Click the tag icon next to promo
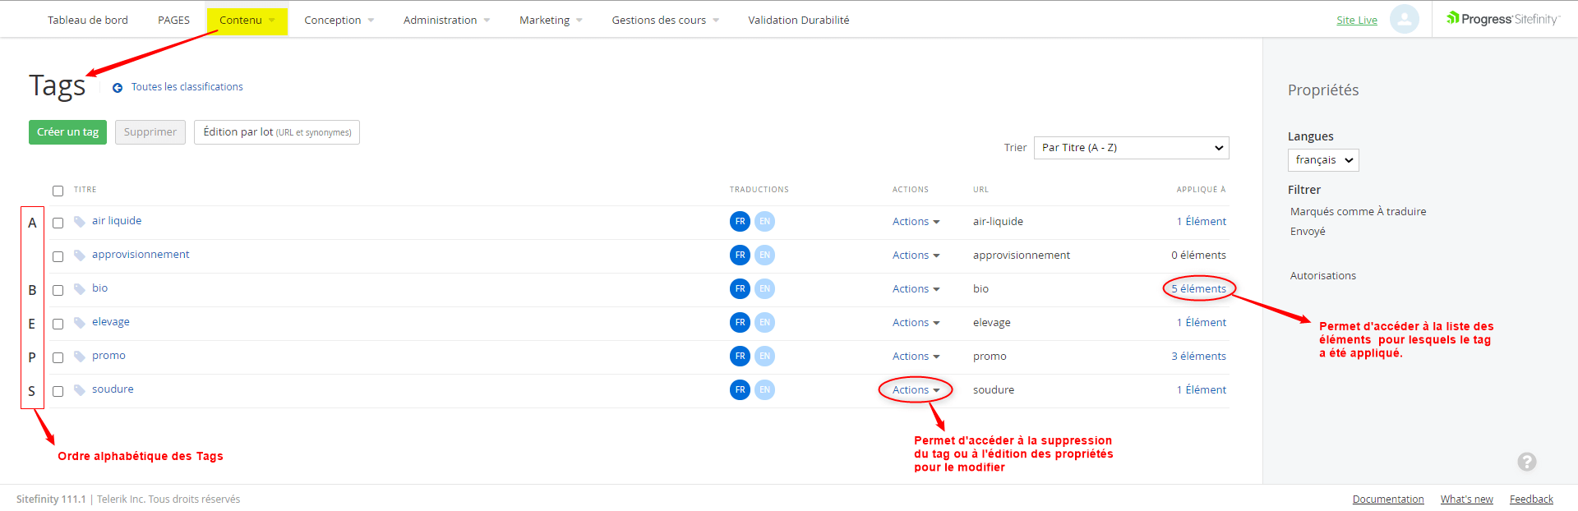This screenshot has width=1578, height=511. [x=80, y=357]
